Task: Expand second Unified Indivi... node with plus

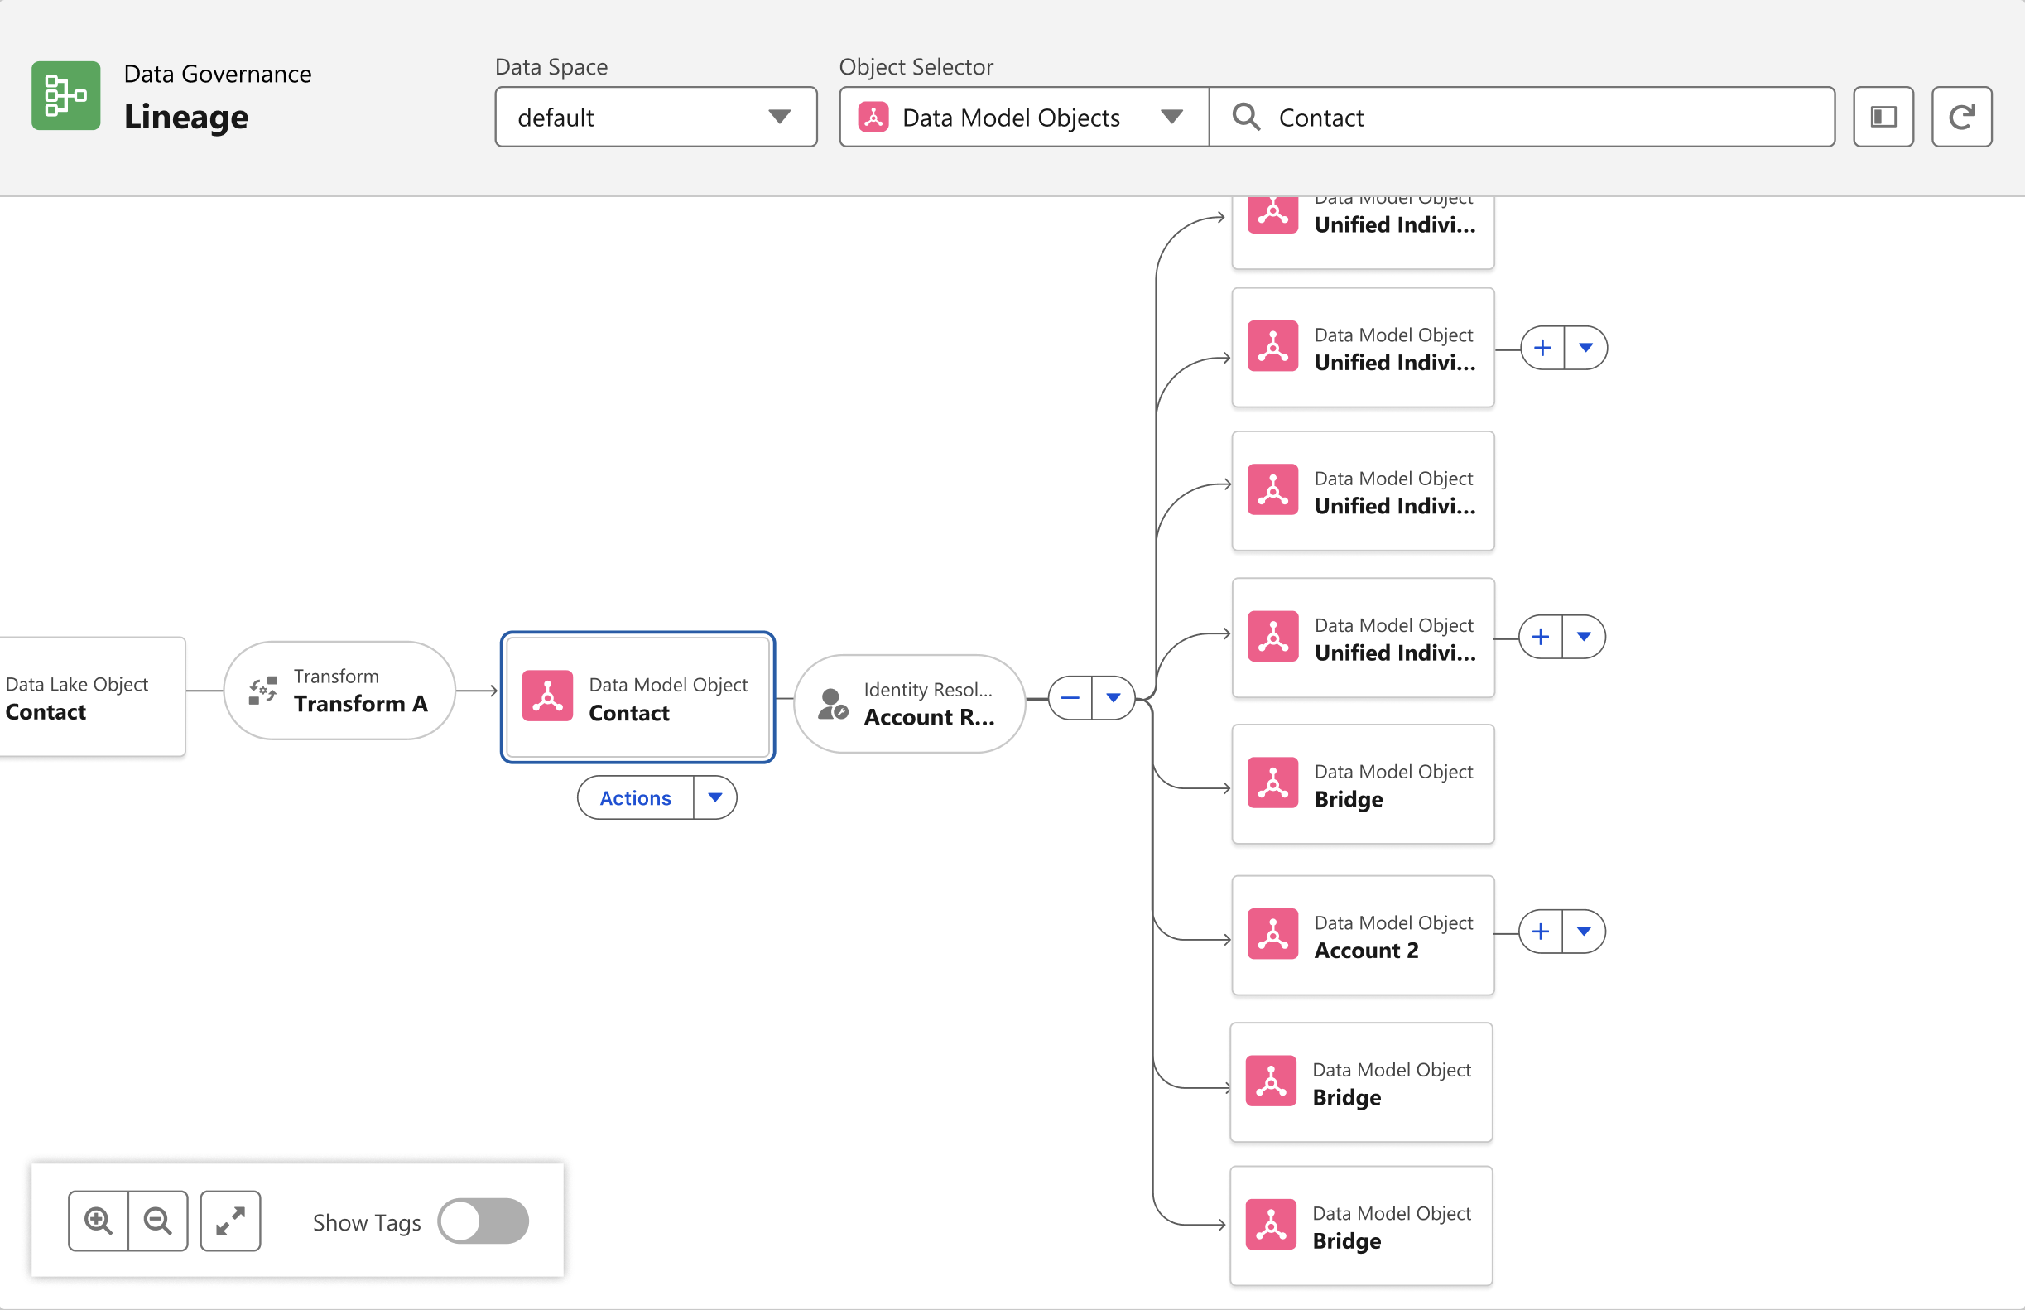Action: (1542, 348)
